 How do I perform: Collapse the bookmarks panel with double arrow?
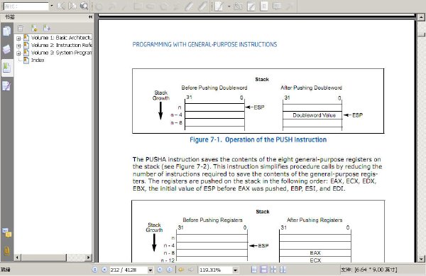(90, 17)
